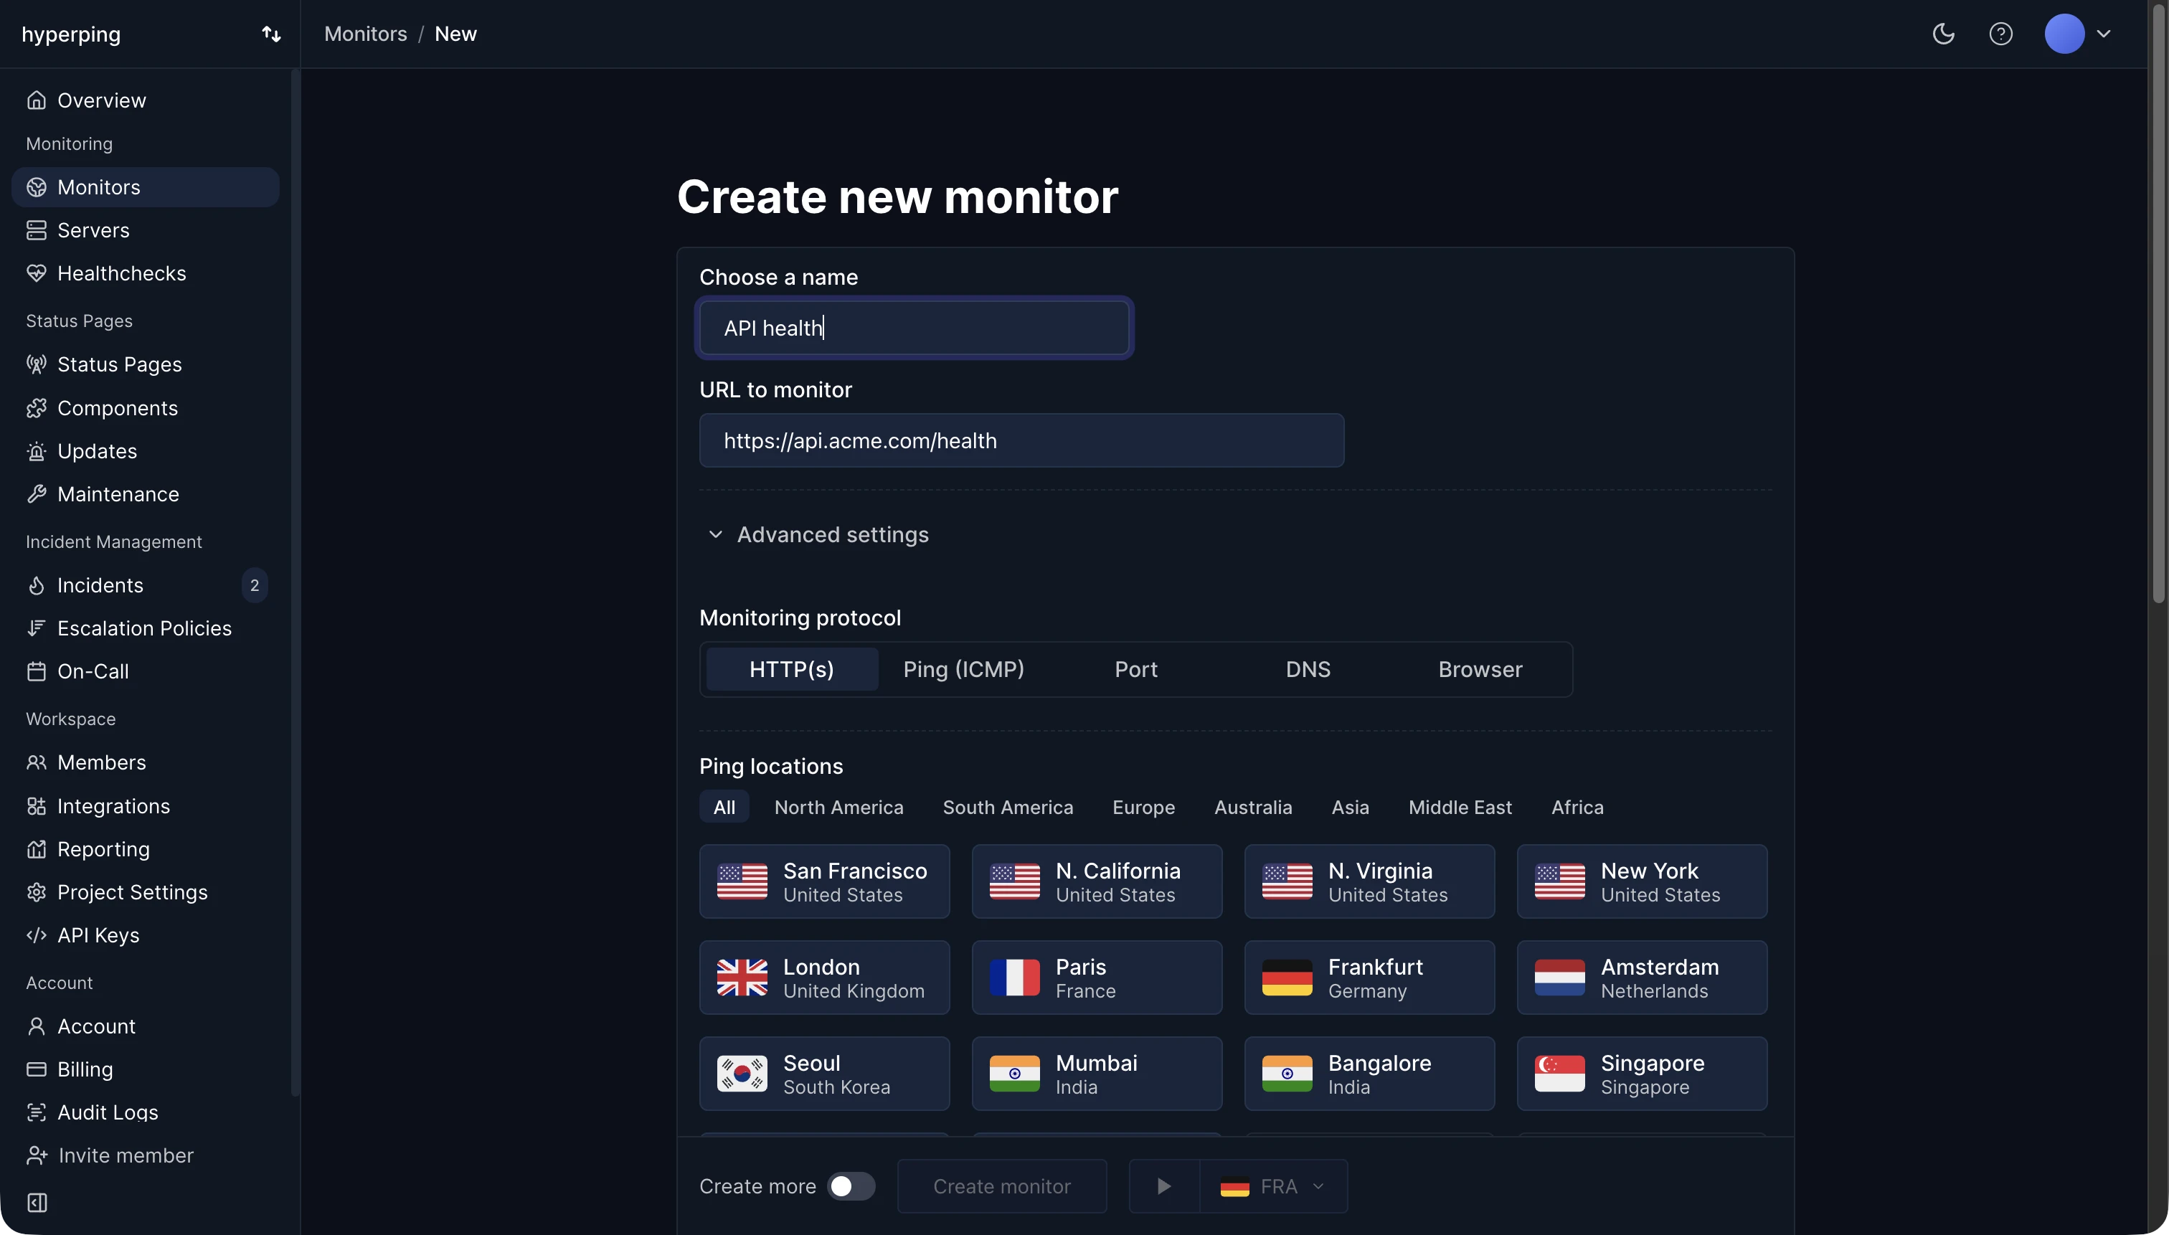Open the user avatar menu
Image resolution: width=2169 pixels, height=1235 pixels.
pyautogui.click(x=2076, y=34)
